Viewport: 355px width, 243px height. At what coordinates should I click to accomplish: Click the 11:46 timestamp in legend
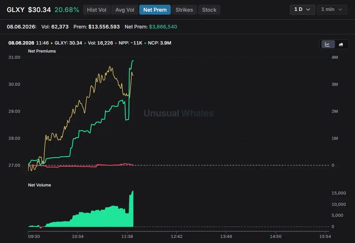coord(42,43)
